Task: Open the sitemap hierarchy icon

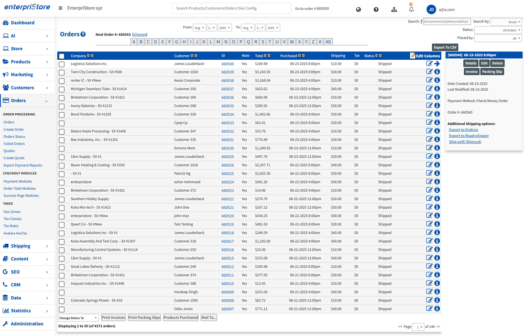Action: [394, 9]
